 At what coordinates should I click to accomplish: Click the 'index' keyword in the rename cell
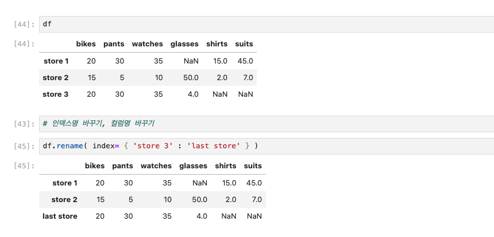[103, 146]
